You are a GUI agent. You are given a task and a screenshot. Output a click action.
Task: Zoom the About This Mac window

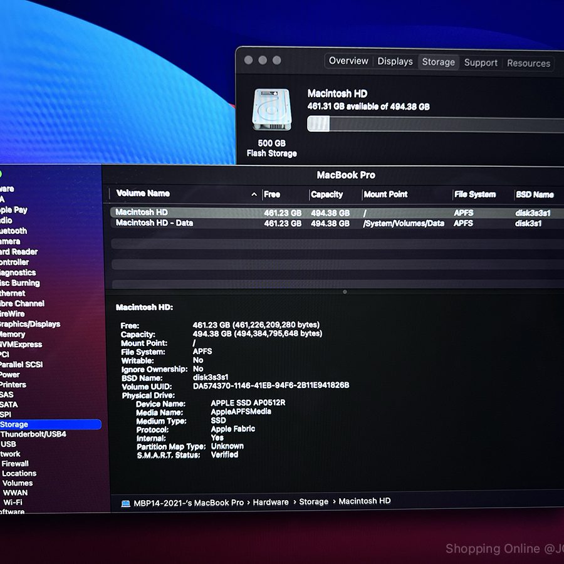pyautogui.click(x=276, y=60)
